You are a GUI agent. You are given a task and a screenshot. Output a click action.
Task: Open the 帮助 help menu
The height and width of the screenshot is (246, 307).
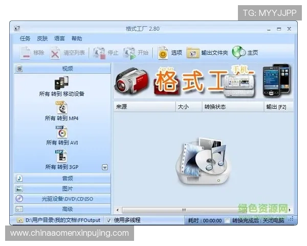click(x=77, y=38)
